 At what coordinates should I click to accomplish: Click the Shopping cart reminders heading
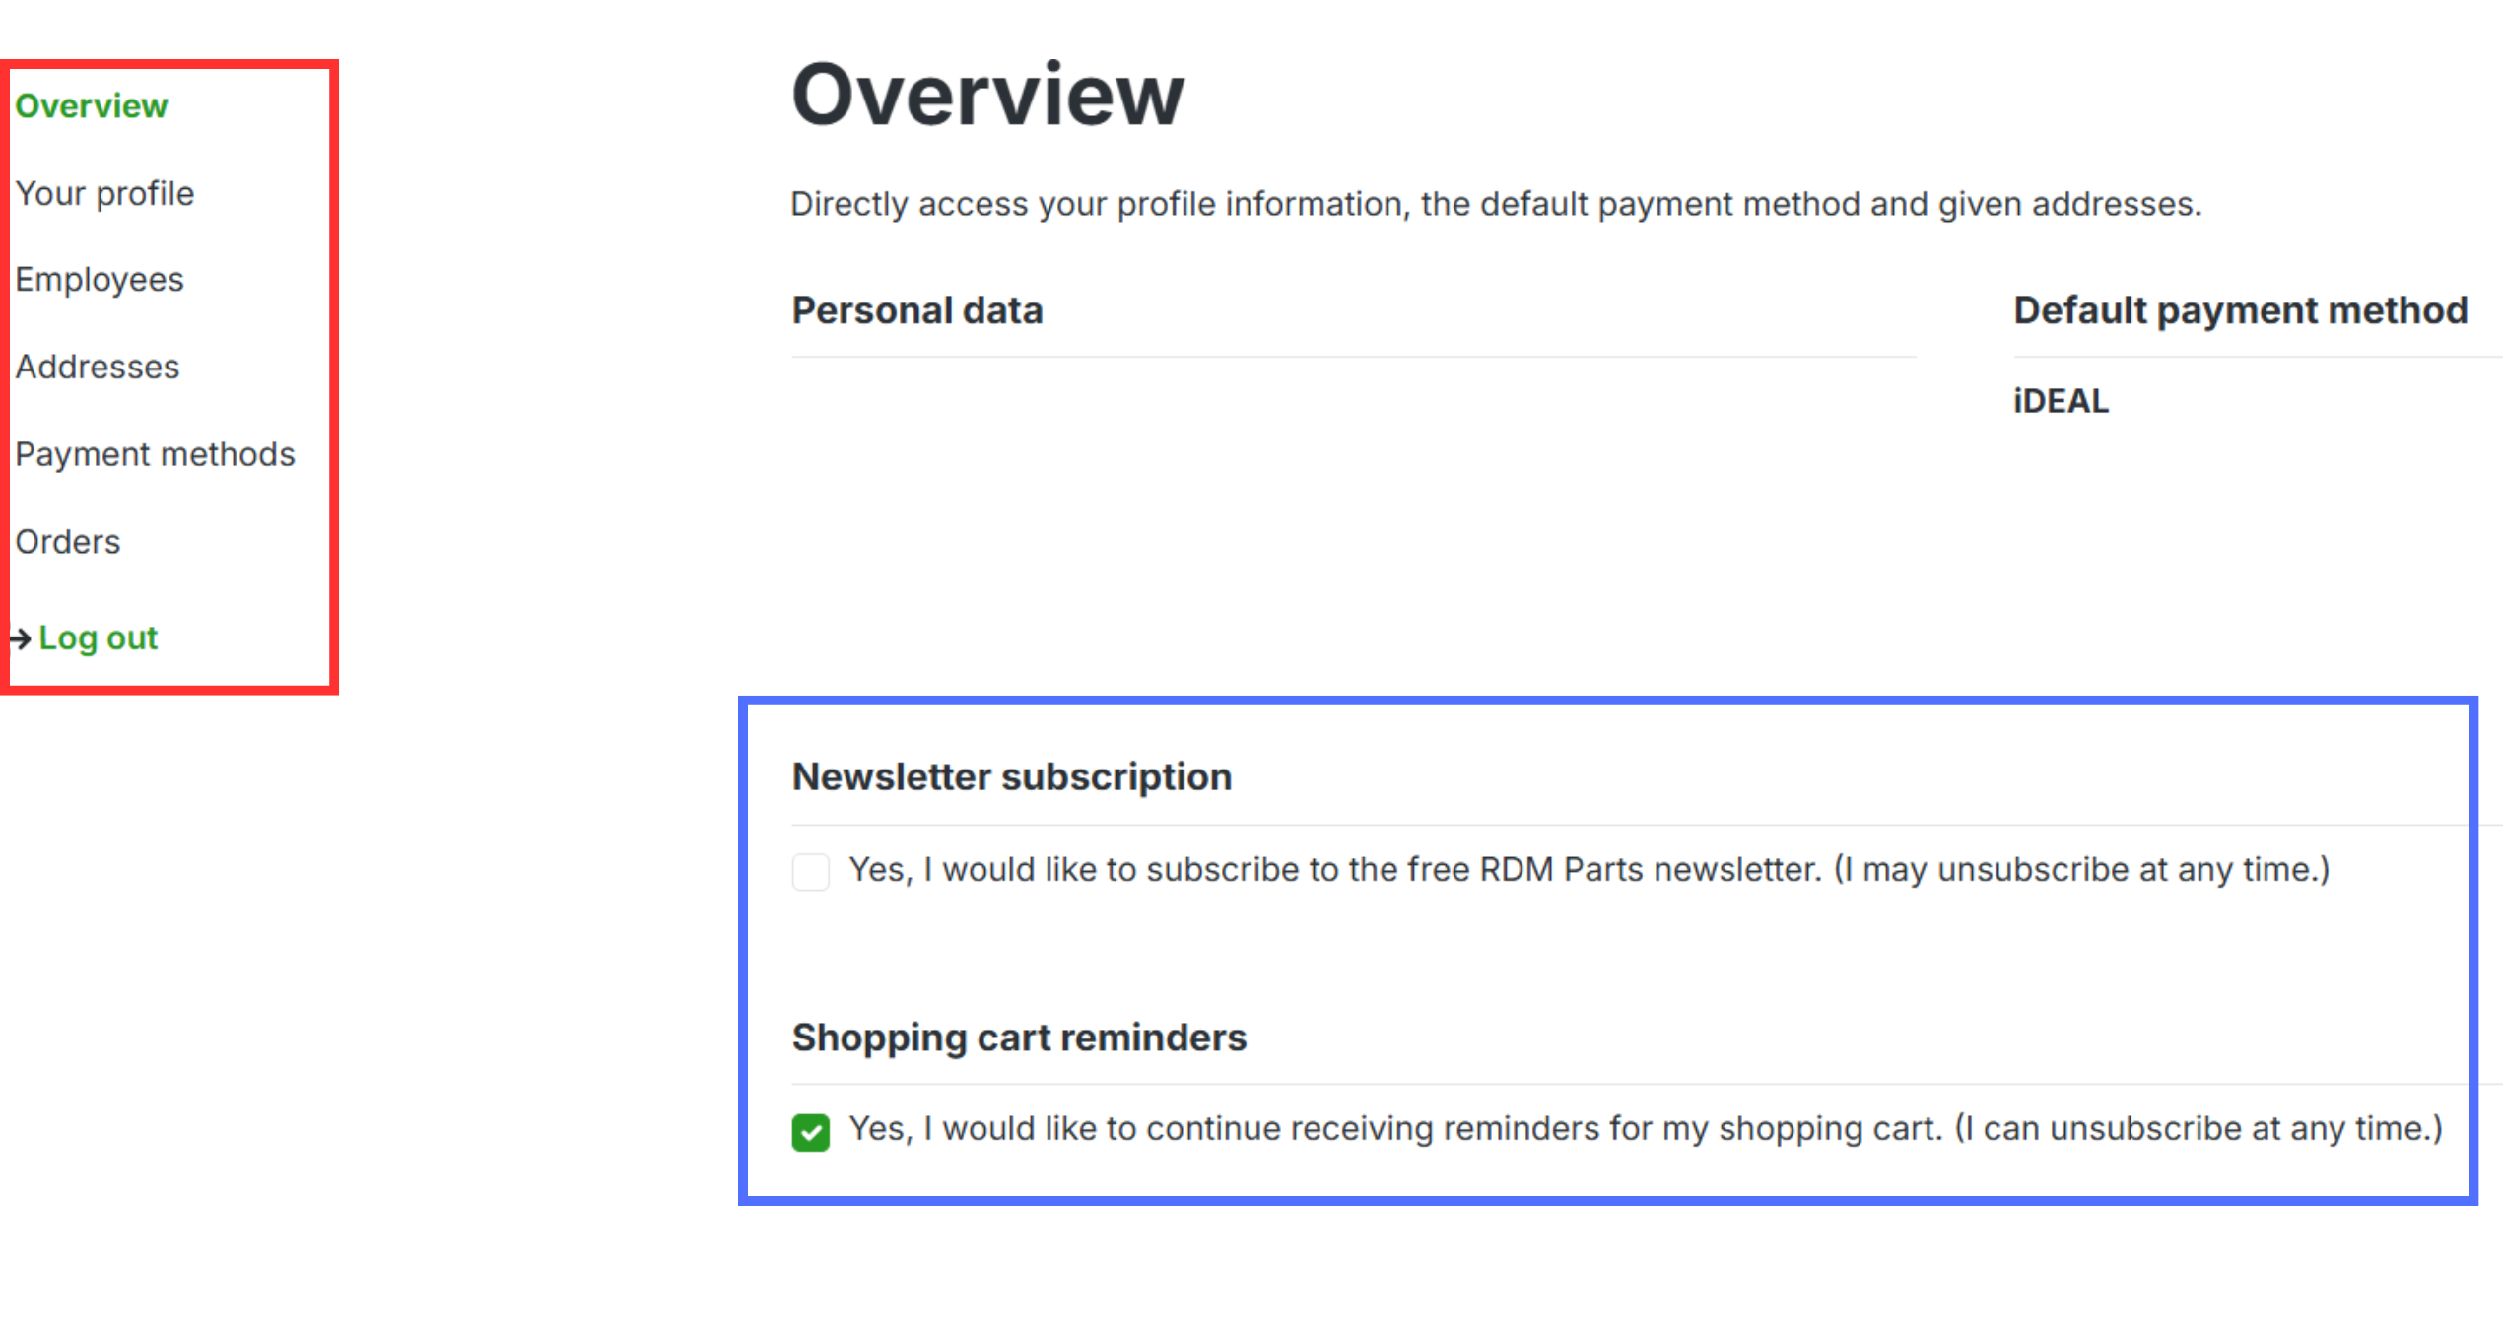(1019, 1038)
